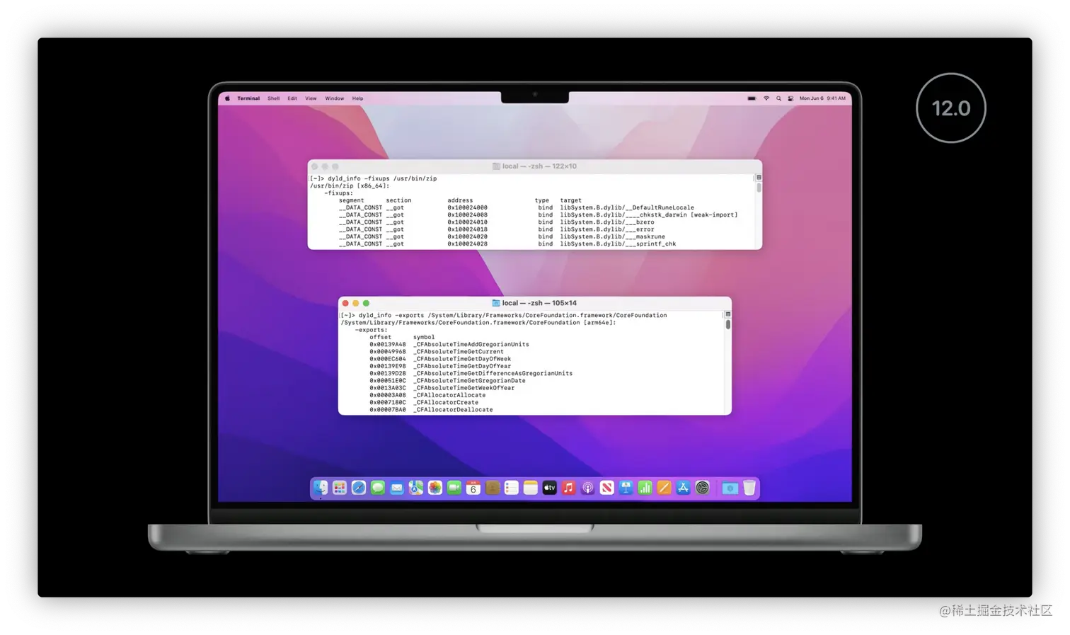This screenshot has width=1070, height=635.
Task: Open the Trash in the Dock
Action: coord(749,488)
